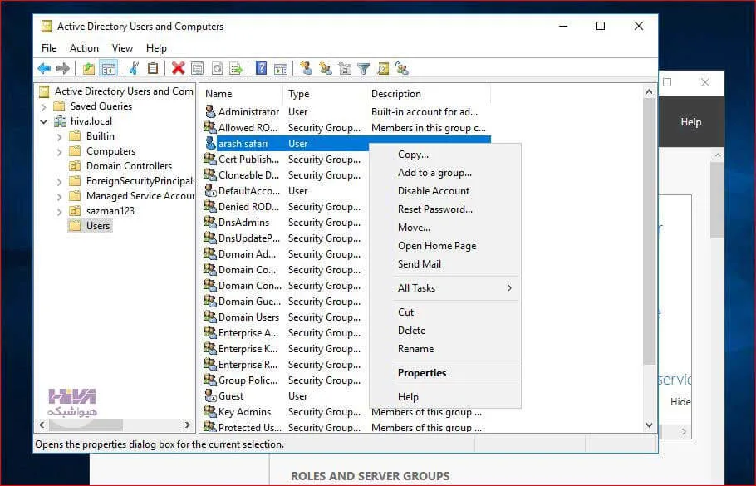This screenshot has height=486, width=756.
Task: Open the Help menu in the menu bar
Action: coord(156,47)
